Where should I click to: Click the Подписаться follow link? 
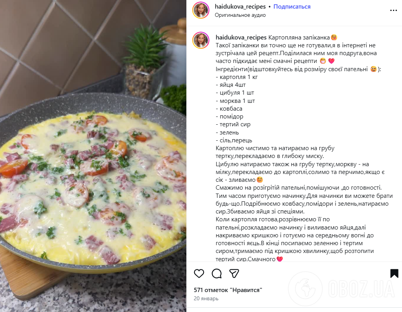[292, 7]
